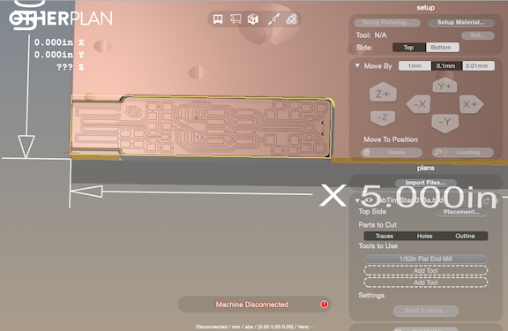Click the Start Cutting button
This screenshot has height=331, width=508.
426,311
